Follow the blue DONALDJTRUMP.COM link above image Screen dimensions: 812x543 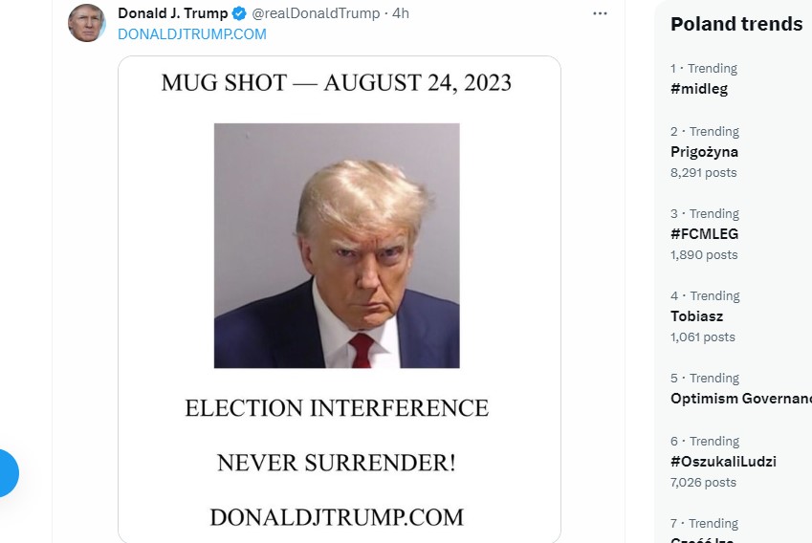(192, 34)
